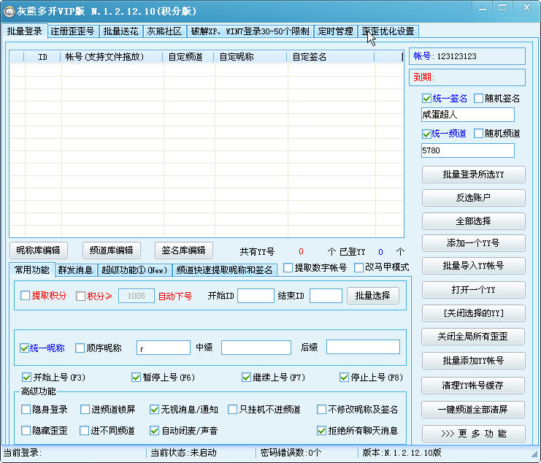
Task: Uncheck the 统一频道 checkbox
Action: (427, 134)
